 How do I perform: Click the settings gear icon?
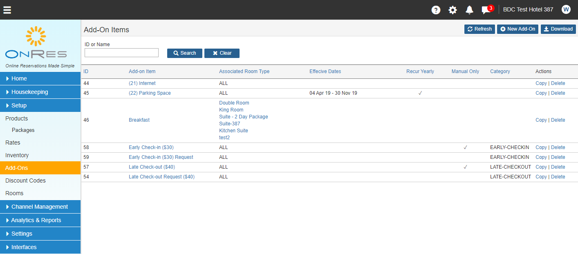453,10
